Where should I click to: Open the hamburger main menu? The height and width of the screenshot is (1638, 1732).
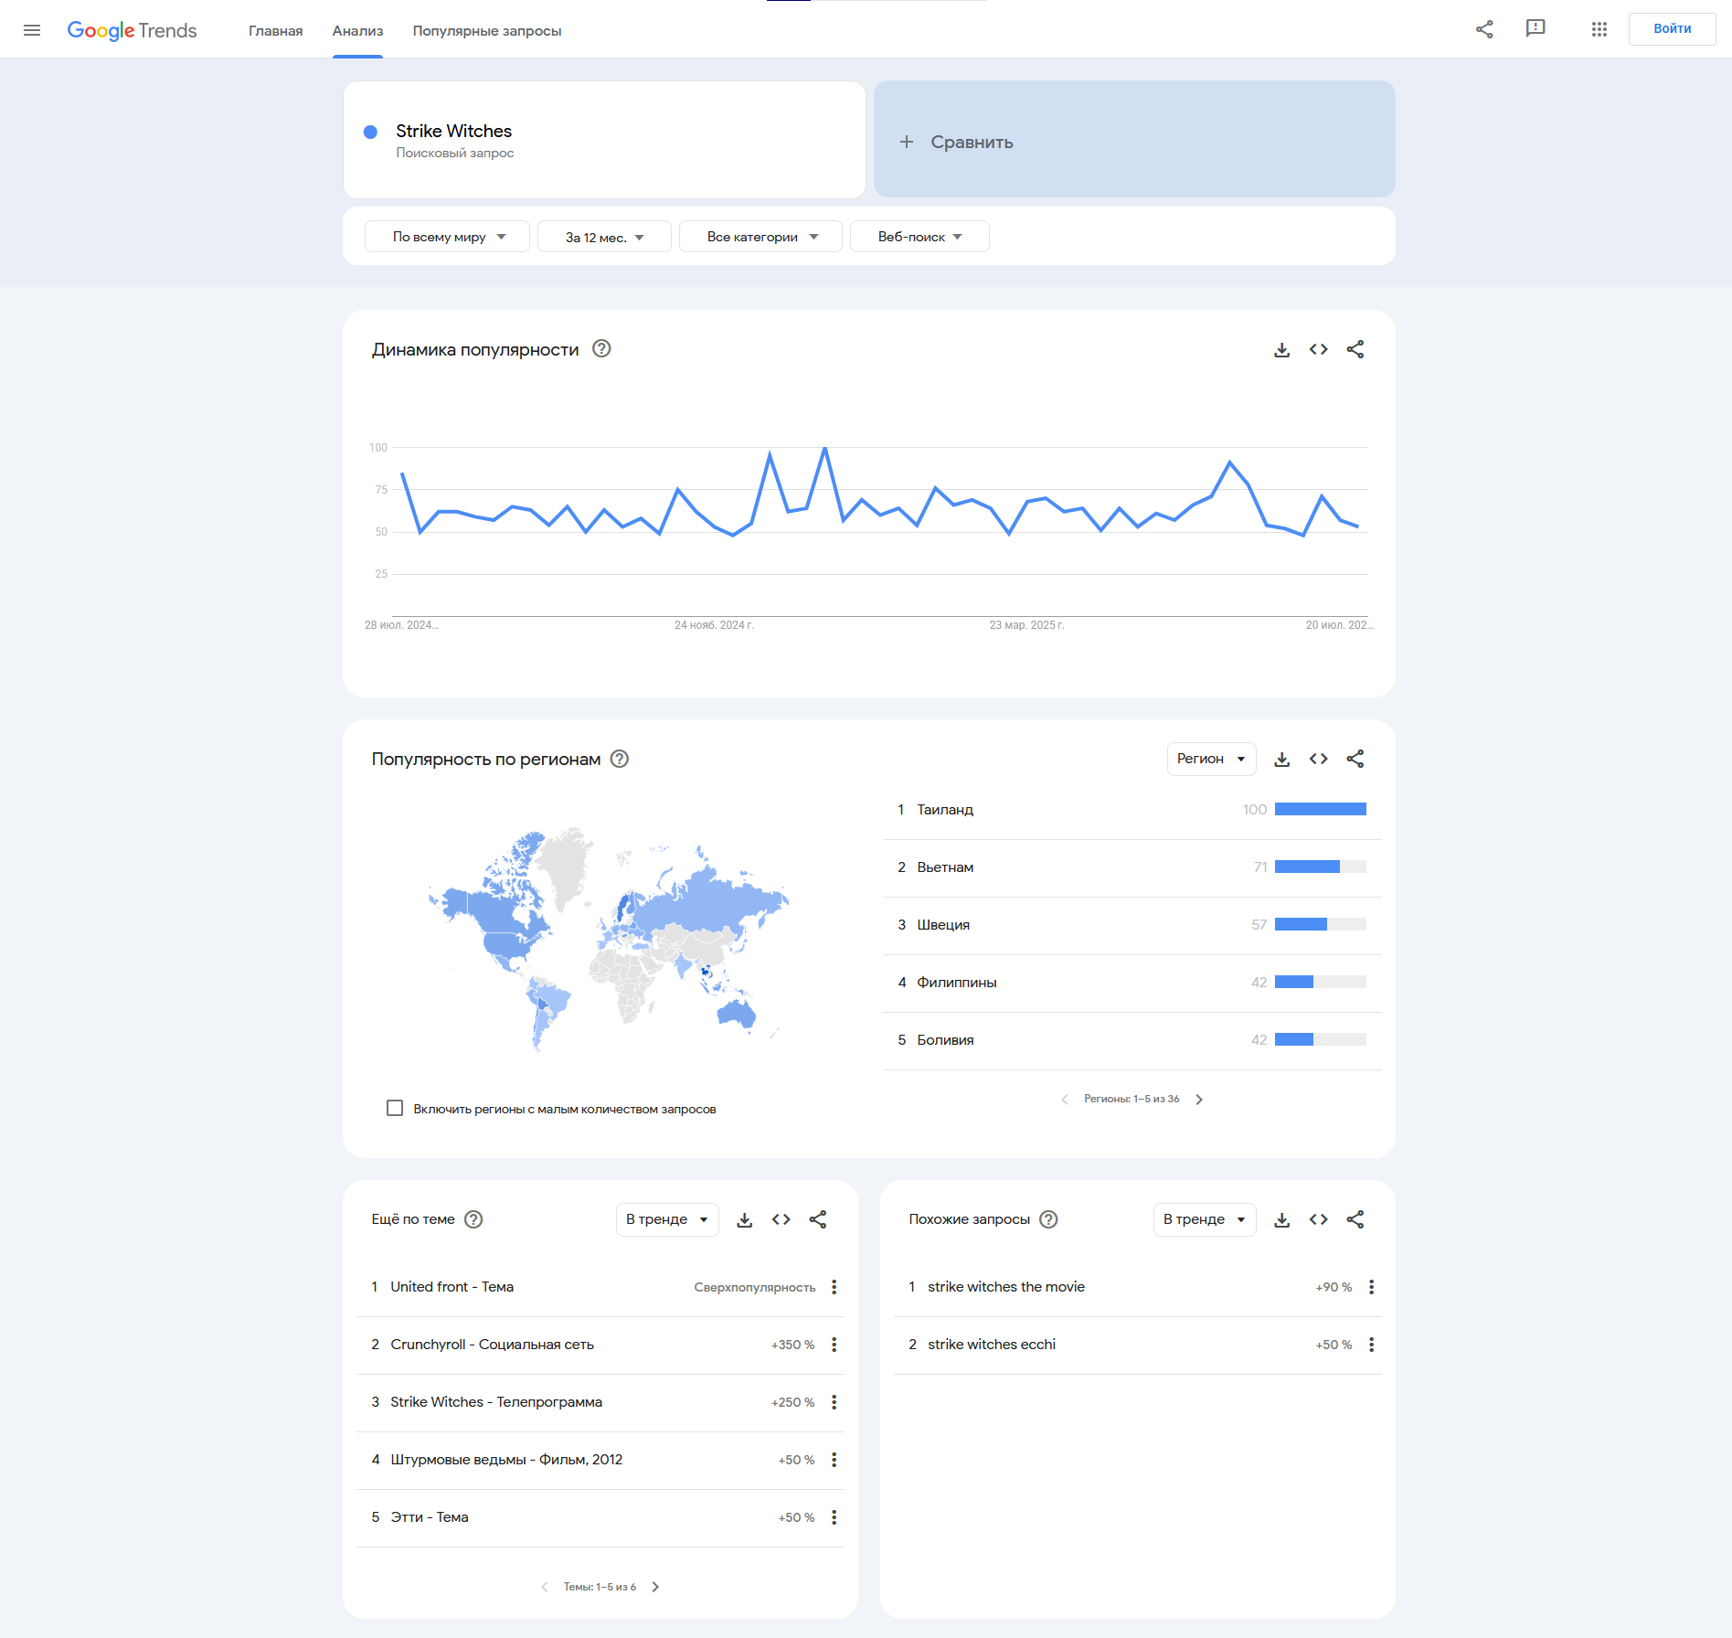click(32, 30)
